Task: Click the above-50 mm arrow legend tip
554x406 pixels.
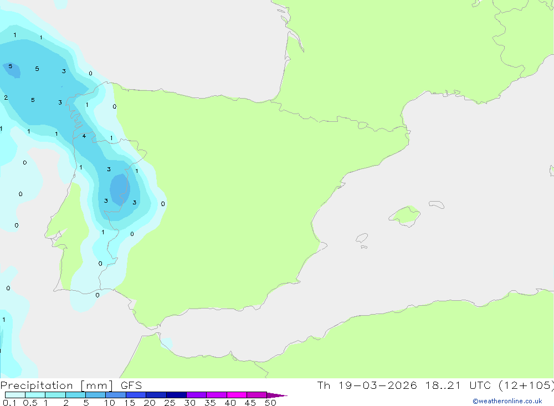Action: click(277, 395)
